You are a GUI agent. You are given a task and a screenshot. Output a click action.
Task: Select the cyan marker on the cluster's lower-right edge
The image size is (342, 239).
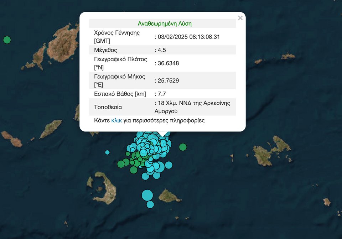point(169,165)
